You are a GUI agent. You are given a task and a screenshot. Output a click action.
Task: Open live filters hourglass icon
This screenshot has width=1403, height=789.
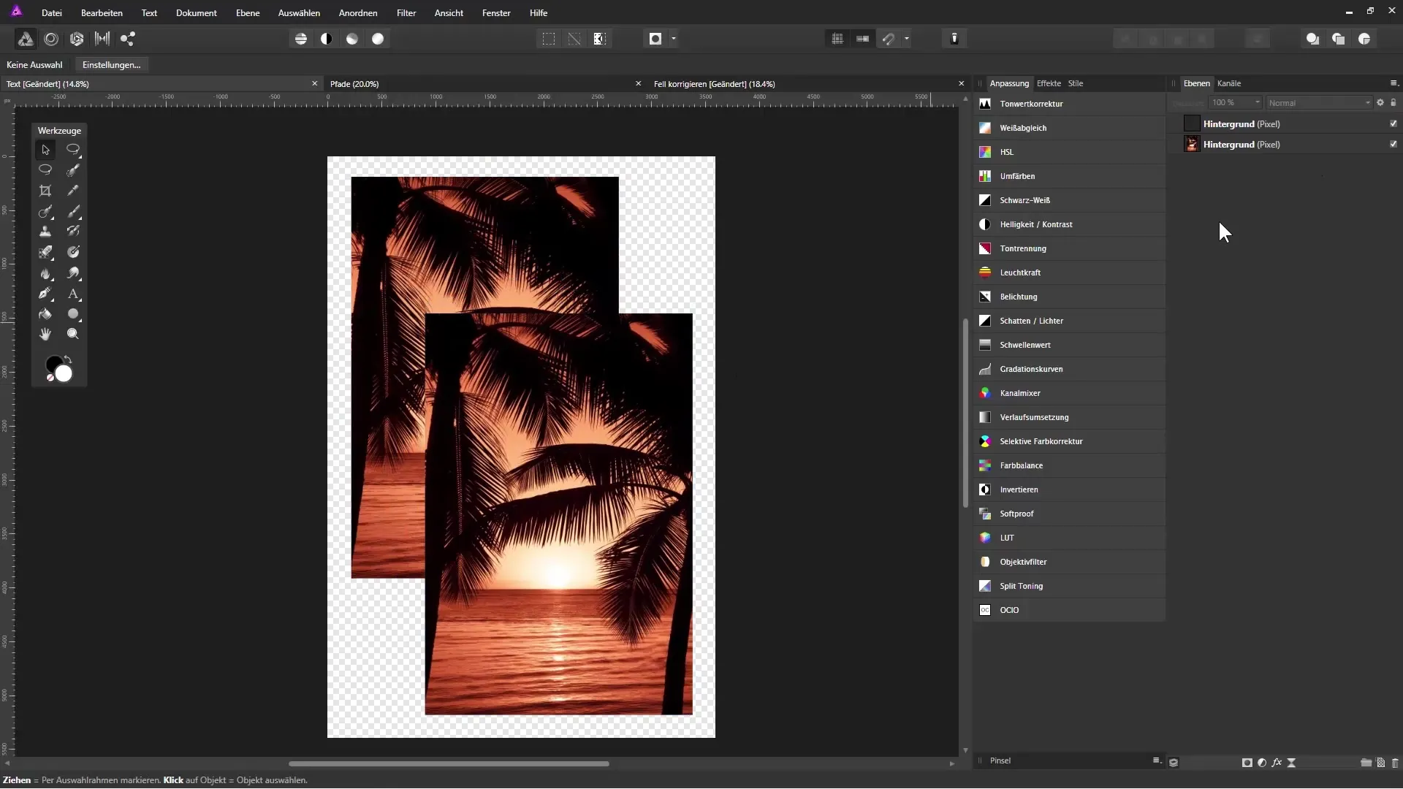[1292, 763]
